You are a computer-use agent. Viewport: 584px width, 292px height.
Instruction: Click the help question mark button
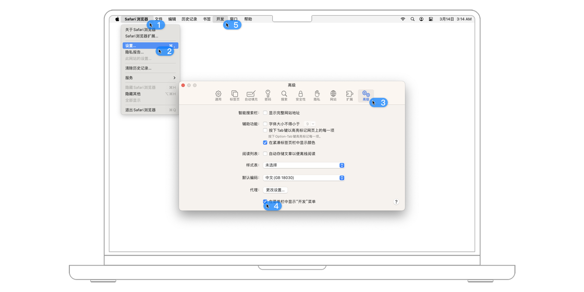point(396,202)
